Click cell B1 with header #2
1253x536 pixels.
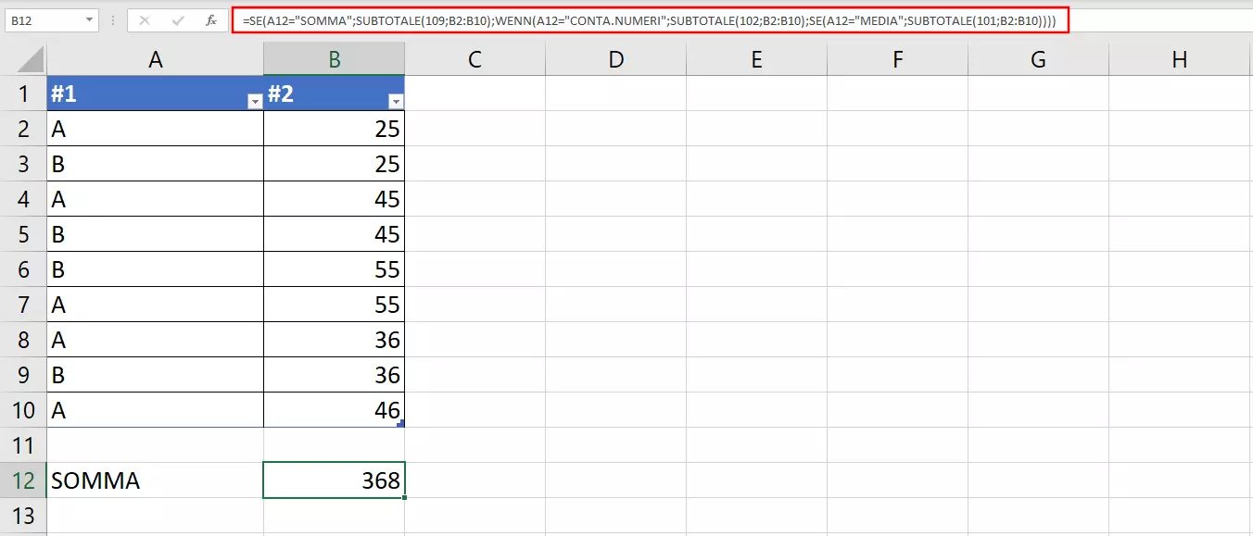(x=335, y=93)
